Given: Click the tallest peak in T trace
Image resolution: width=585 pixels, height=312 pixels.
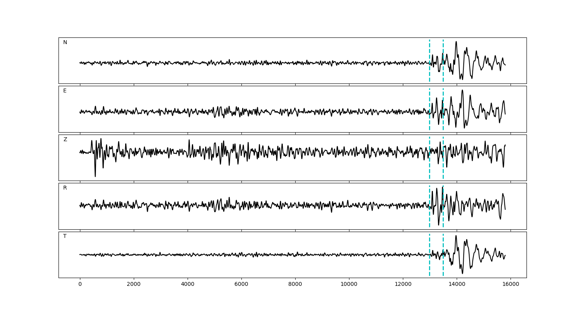Looking at the screenshot, I should tap(456, 236).
